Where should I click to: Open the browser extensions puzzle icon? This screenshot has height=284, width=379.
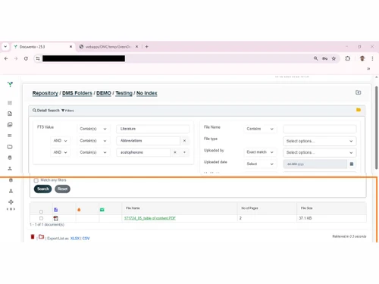348,58
